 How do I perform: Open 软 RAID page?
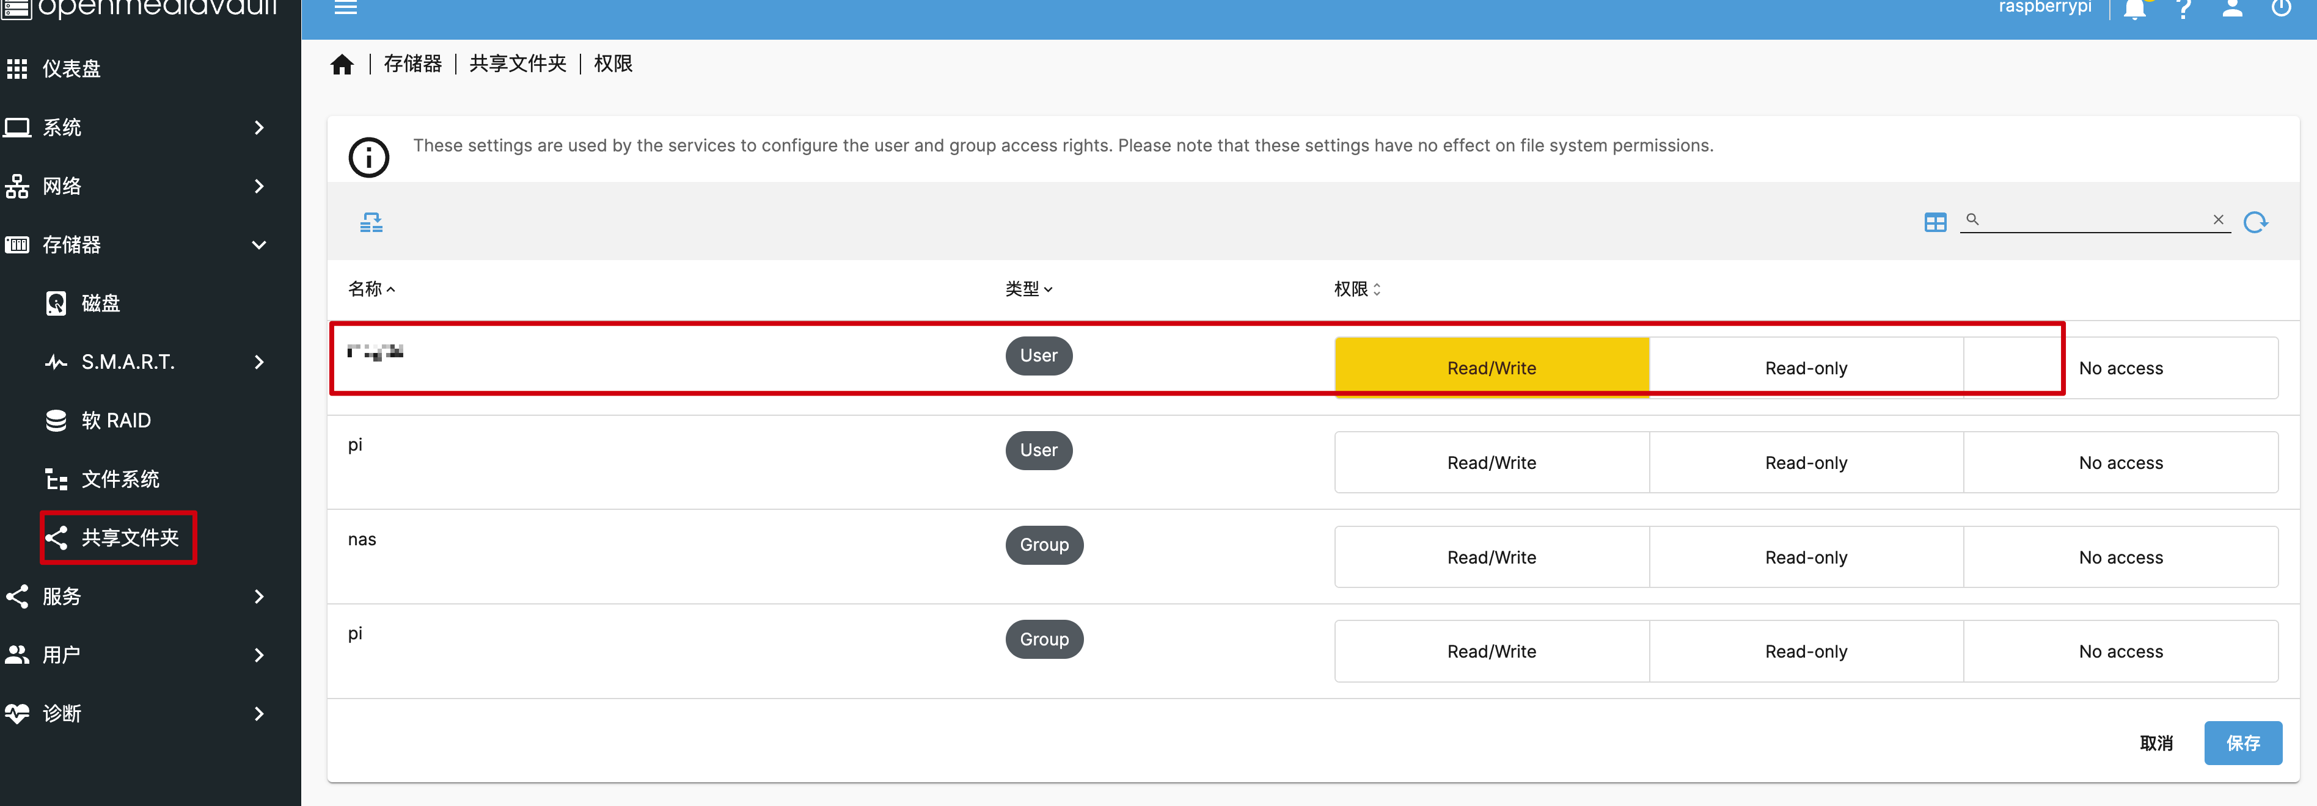[150, 421]
